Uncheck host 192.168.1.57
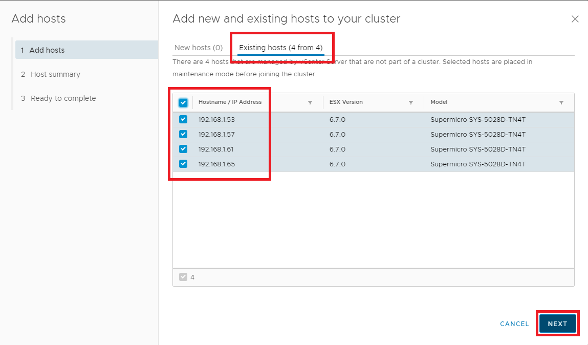 pyautogui.click(x=183, y=134)
